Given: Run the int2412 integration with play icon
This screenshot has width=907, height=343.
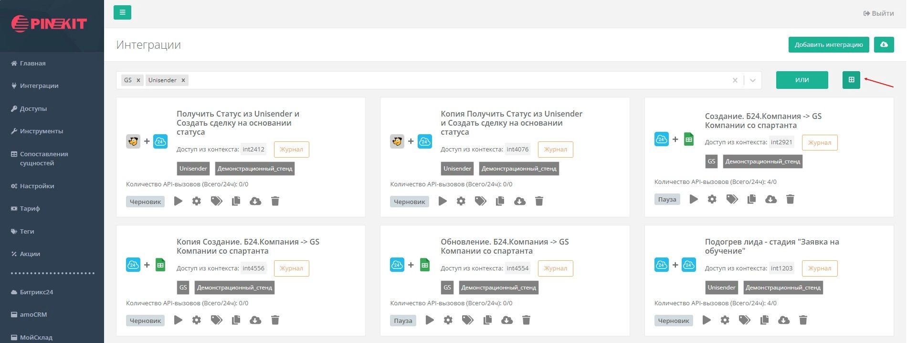Looking at the screenshot, I should tap(178, 201).
